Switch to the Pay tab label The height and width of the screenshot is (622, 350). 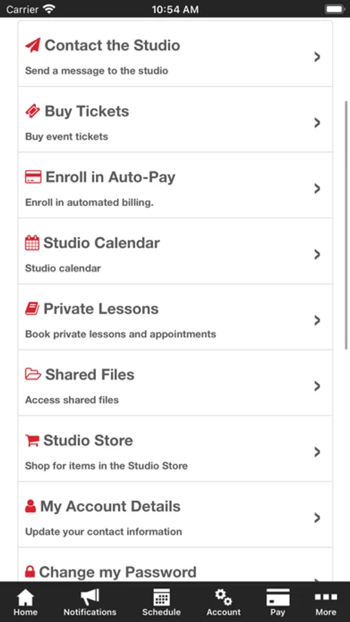[x=278, y=612]
